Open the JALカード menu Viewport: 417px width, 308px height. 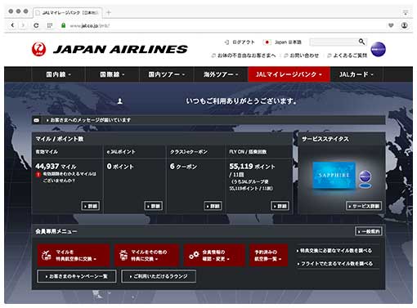coord(356,74)
